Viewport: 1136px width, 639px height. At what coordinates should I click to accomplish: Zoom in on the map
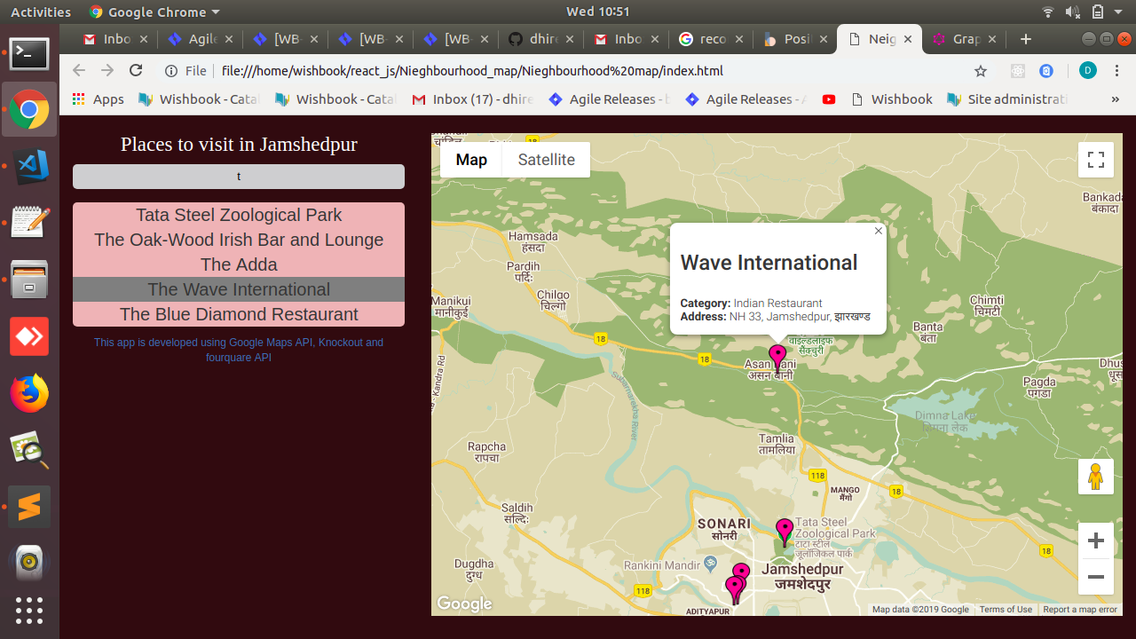coord(1096,540)
